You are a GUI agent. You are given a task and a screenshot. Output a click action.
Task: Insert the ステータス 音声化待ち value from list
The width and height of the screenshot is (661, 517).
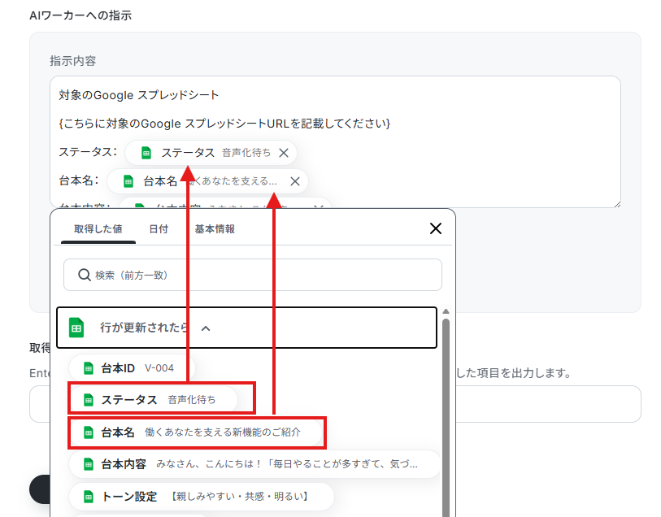154,399
